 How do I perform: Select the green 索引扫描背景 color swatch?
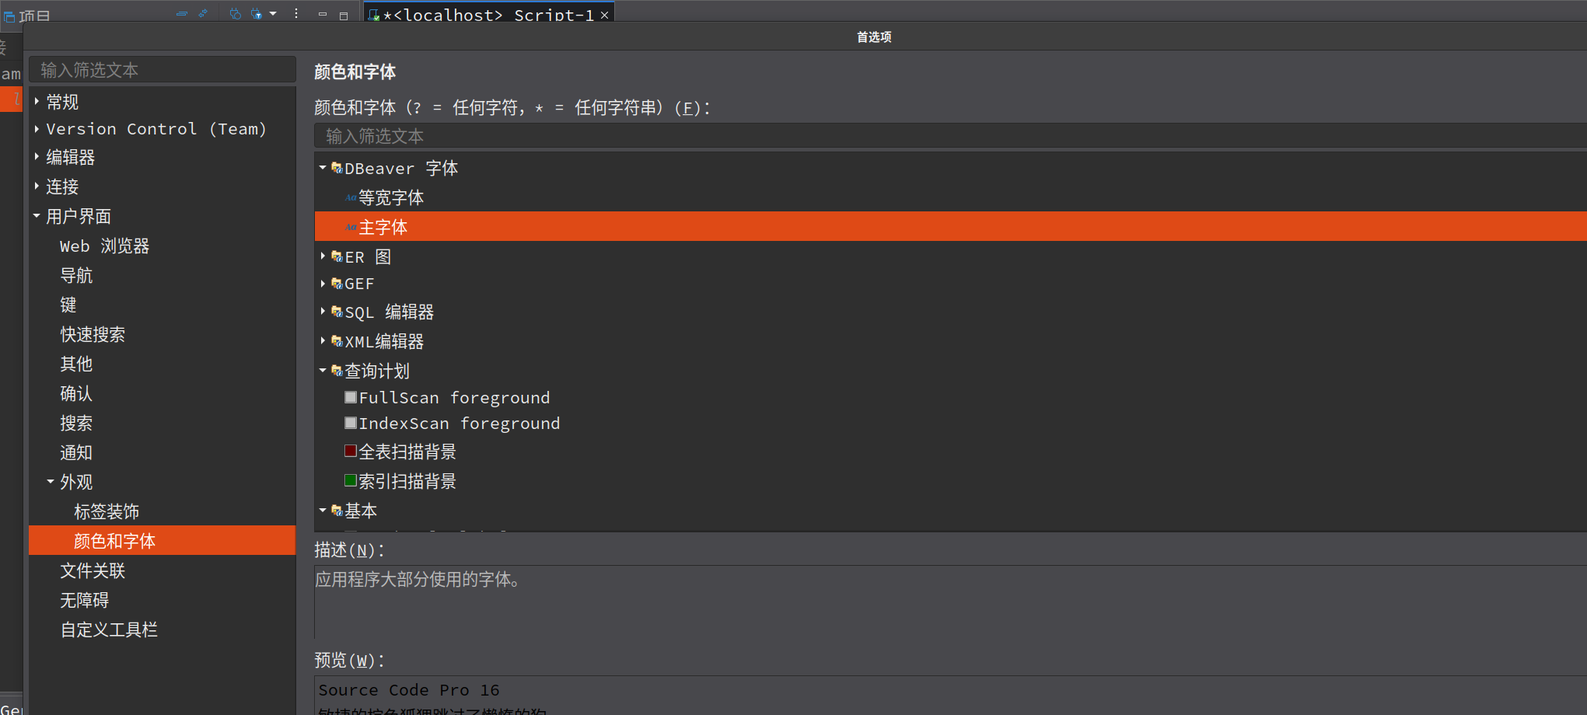point(350,480)
